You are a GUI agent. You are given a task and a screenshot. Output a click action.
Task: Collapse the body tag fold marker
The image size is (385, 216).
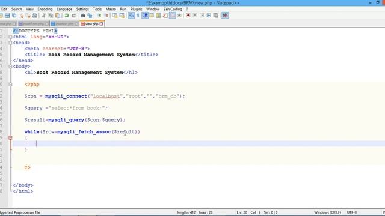coord(10,67)
